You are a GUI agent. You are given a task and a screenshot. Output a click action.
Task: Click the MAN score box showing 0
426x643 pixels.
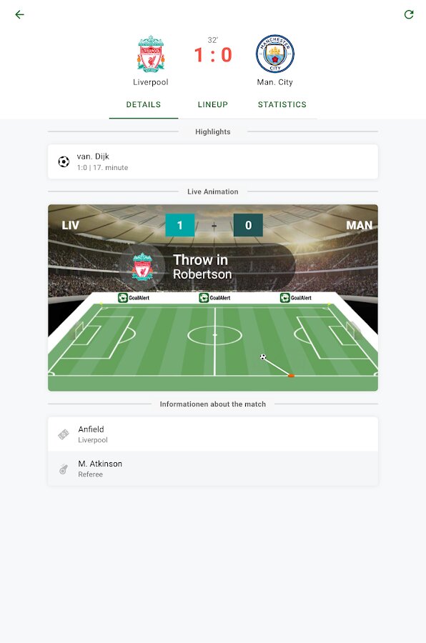(x=248, y=225)
